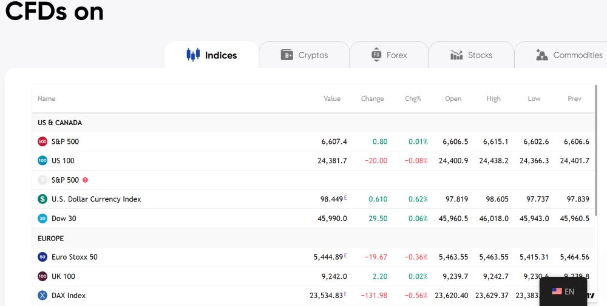The height and width of the screenshot is (306, 607).
Task: Open the Euro Stoxx 50 link
Action: (x=74, y=257)
